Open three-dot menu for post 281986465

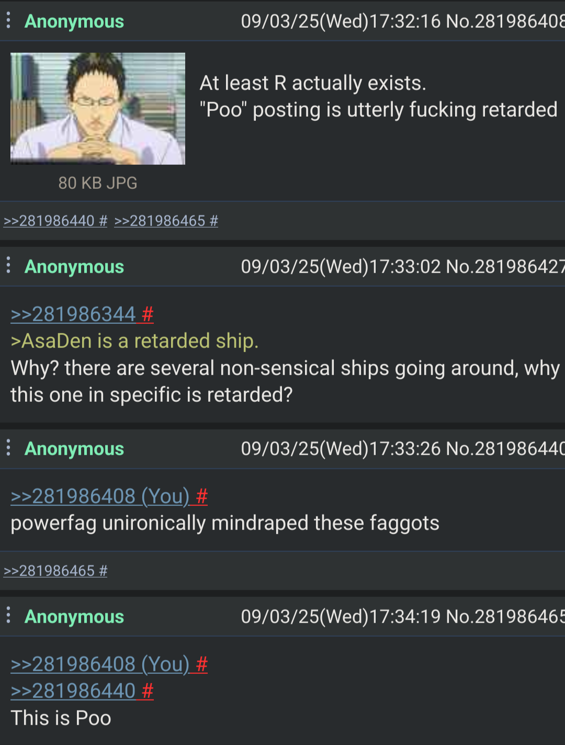tap(8, 616)
